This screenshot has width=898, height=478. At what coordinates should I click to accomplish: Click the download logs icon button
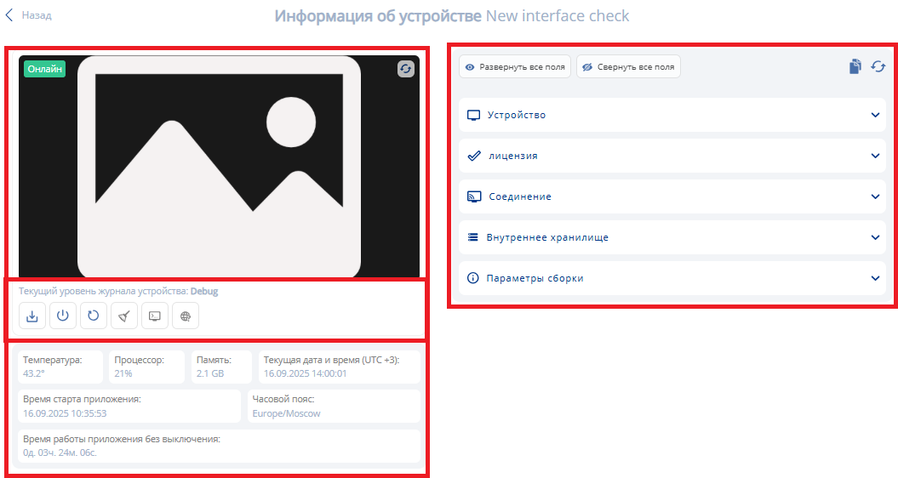[x=31, y=316]
